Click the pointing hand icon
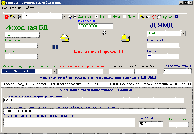The width and height of the screenshot is (194, 134). pyautogui.click(x=148, y=17)
